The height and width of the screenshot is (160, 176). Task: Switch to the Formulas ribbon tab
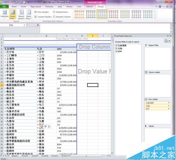click(x=49, y=7)
